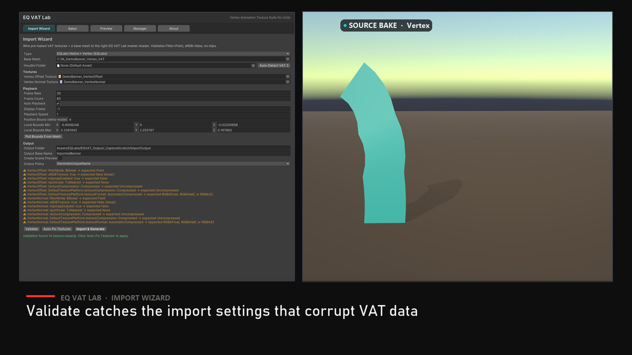The image size is (632, 355).
Task: Click the 'Playback' section heading
Action: pos(30,88)
